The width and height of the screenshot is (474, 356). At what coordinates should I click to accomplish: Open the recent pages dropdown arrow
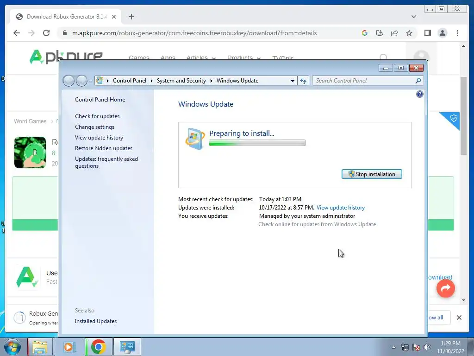90,81
